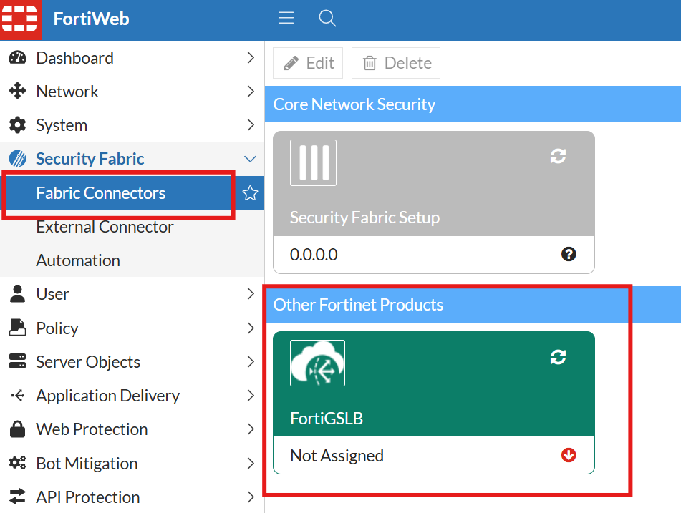Image resolution: width=681 pixels, height=513 pixels.
Task: Click the red down-arrow status icon
Action: point(569,455)
